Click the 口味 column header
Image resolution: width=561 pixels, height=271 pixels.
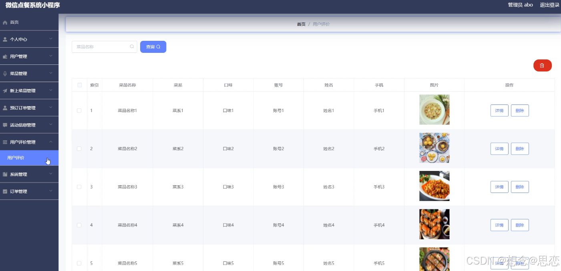point(228,85)
